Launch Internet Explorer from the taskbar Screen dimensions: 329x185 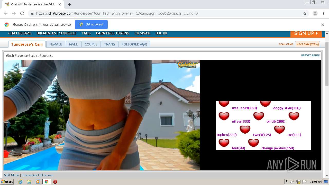(21, 182)
